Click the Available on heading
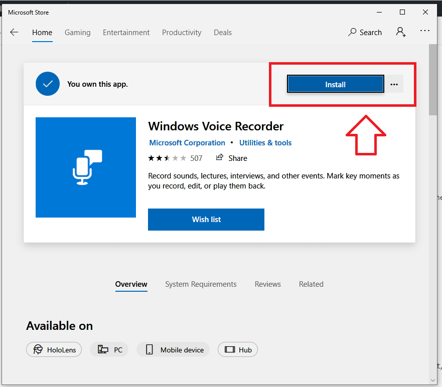Image resolution: width=442 pixels, height=387 pixels. pos(60,326)
